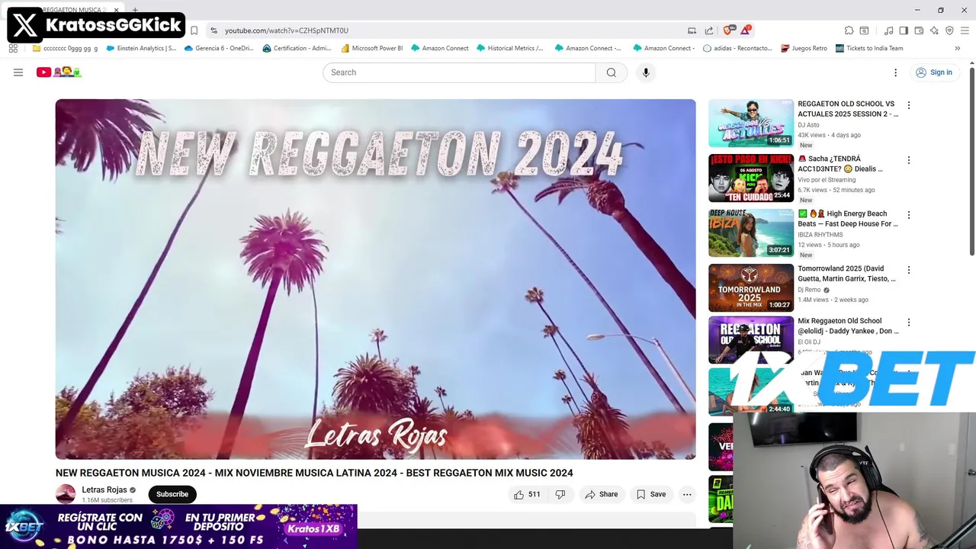Open the Ibiza deep house thumbnail
The width and height of the screenshot is (976, 549).
751,233
